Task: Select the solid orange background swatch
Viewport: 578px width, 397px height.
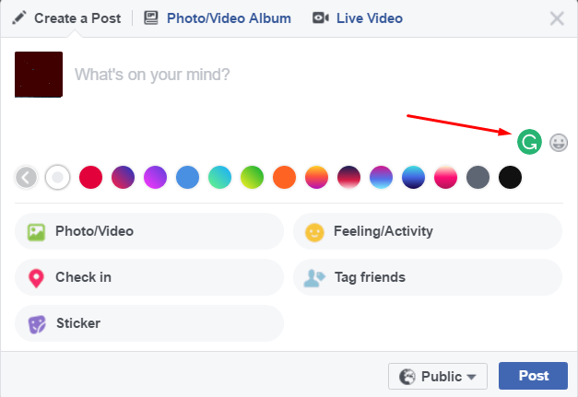Action: (284, 177)
